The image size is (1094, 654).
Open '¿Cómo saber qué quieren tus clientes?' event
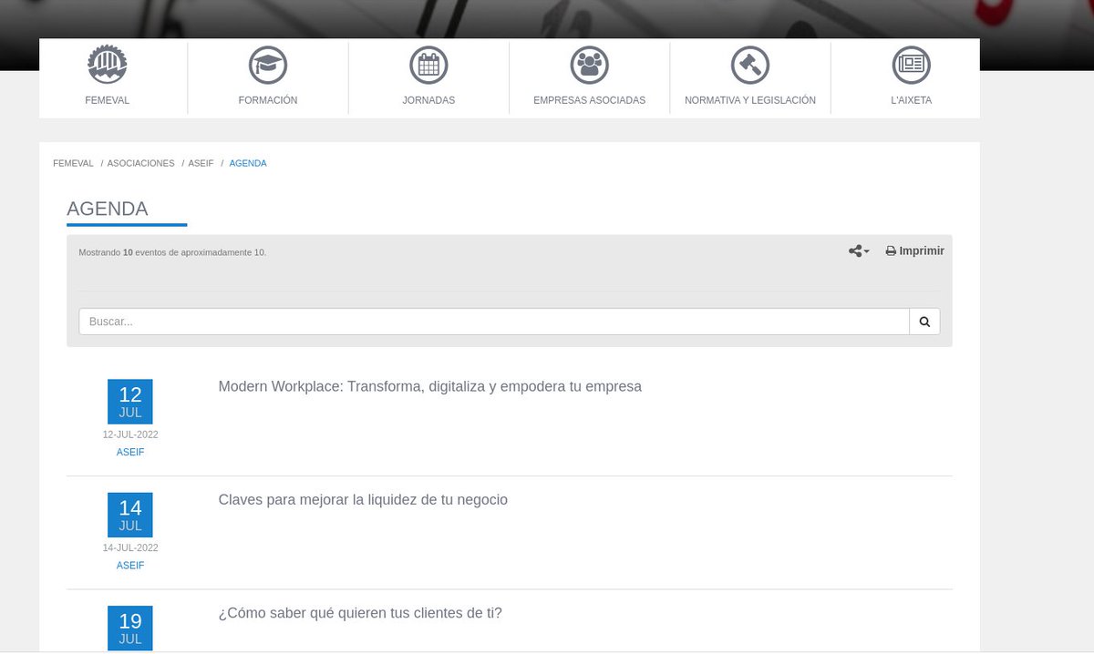(x=360, y=613)
